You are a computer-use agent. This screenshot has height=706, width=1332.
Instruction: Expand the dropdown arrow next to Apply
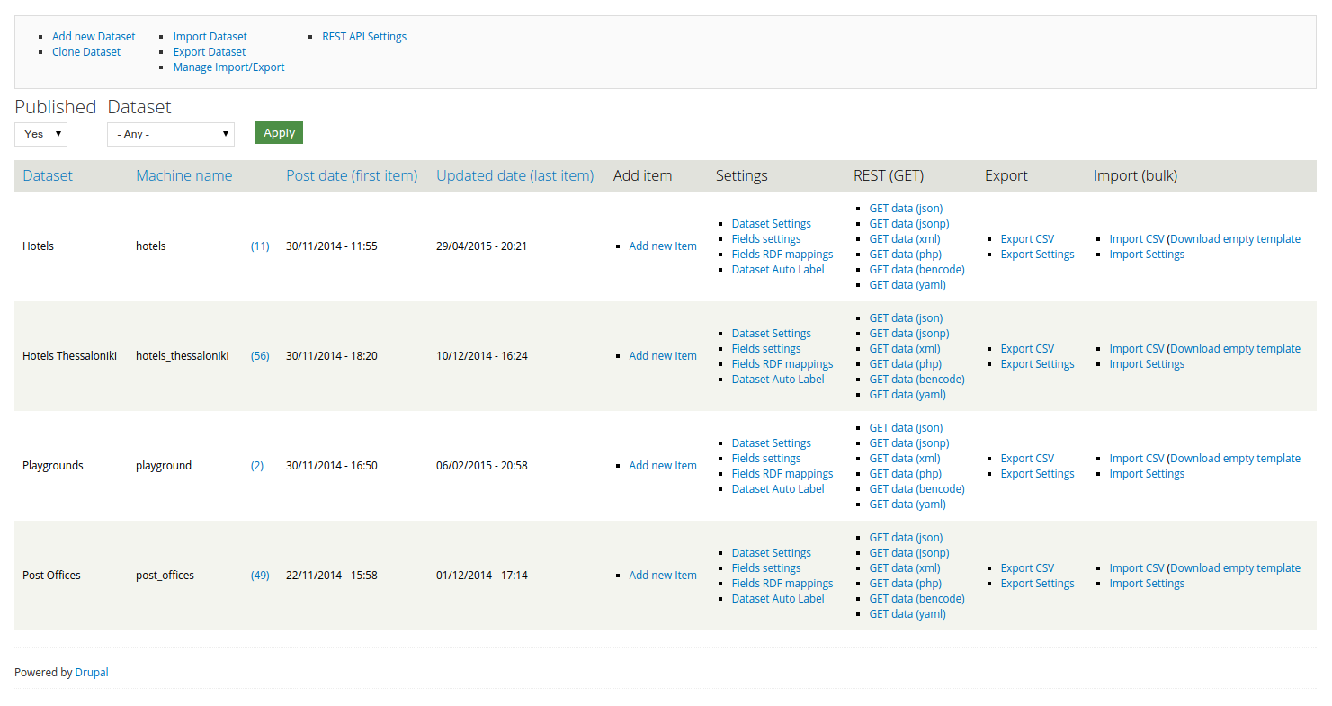click(x=227, y=134)
